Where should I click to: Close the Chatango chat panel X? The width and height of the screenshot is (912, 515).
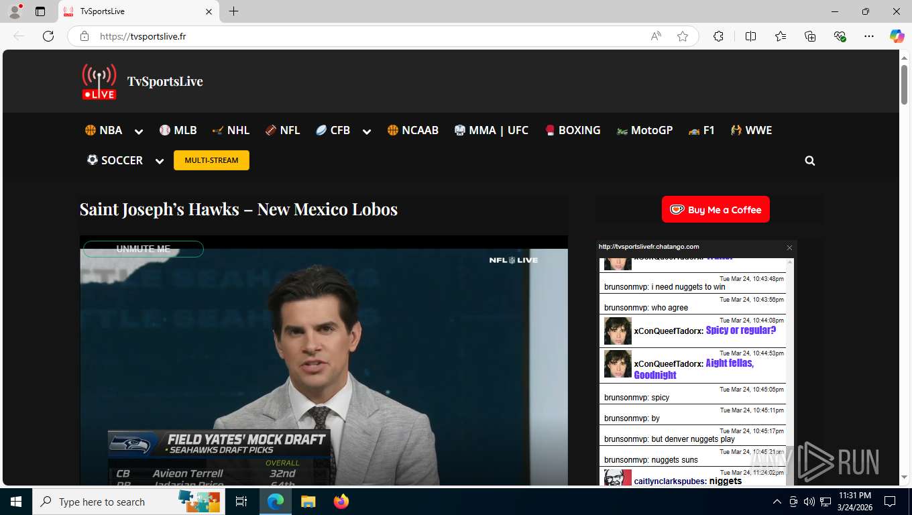(x=789, y=247)
